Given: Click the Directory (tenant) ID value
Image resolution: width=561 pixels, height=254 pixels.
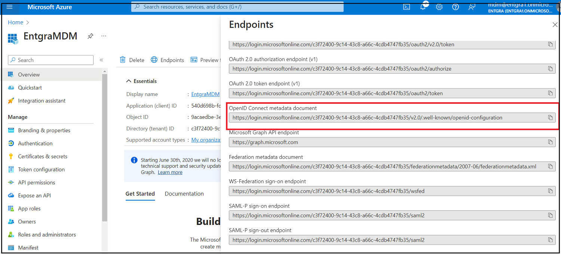Looking at the screenshot, I should pos(205,129).
